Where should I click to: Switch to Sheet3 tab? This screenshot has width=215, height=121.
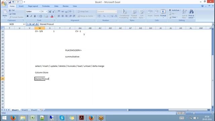tap(34, 110)
